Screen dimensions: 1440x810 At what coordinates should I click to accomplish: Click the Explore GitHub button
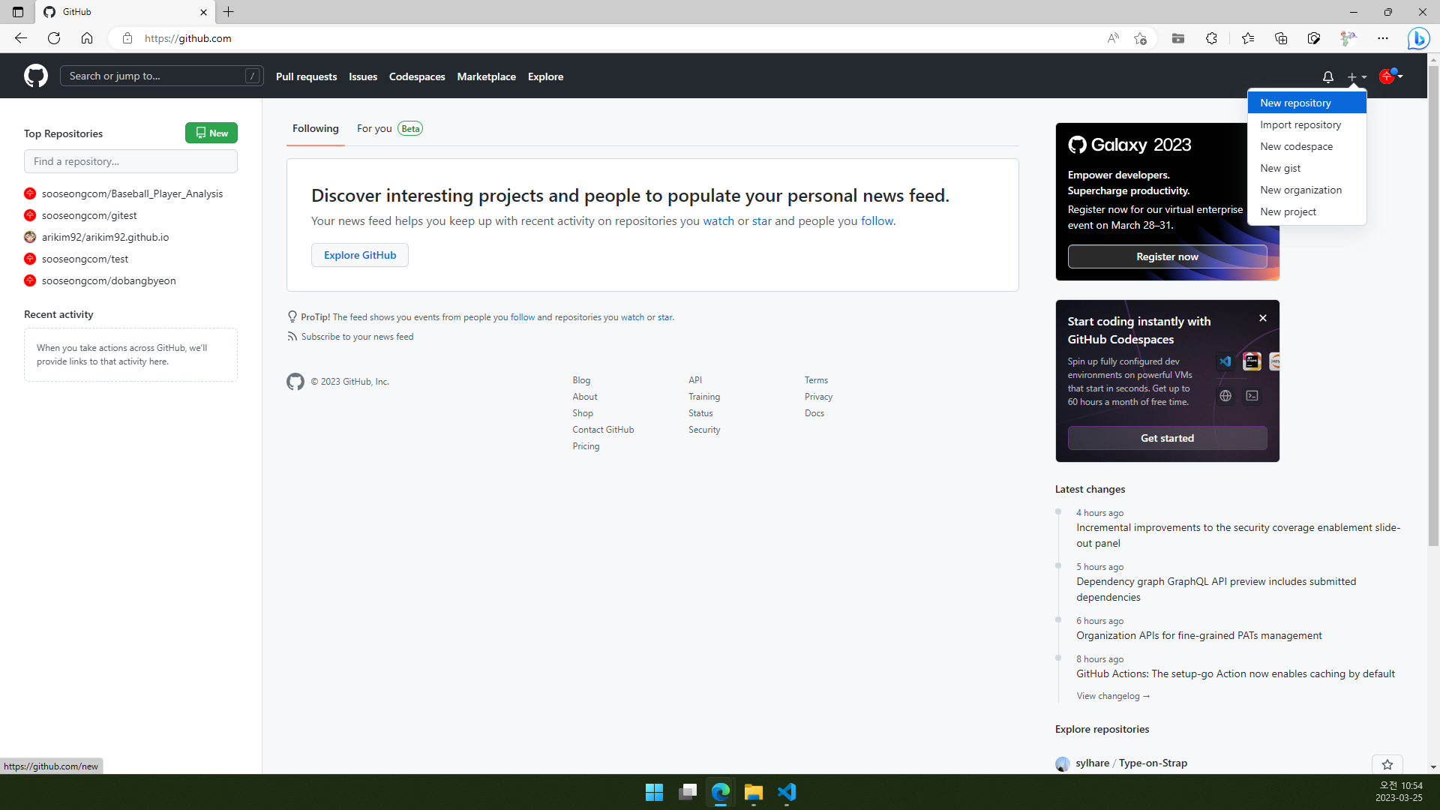click(x=360, y=255)
